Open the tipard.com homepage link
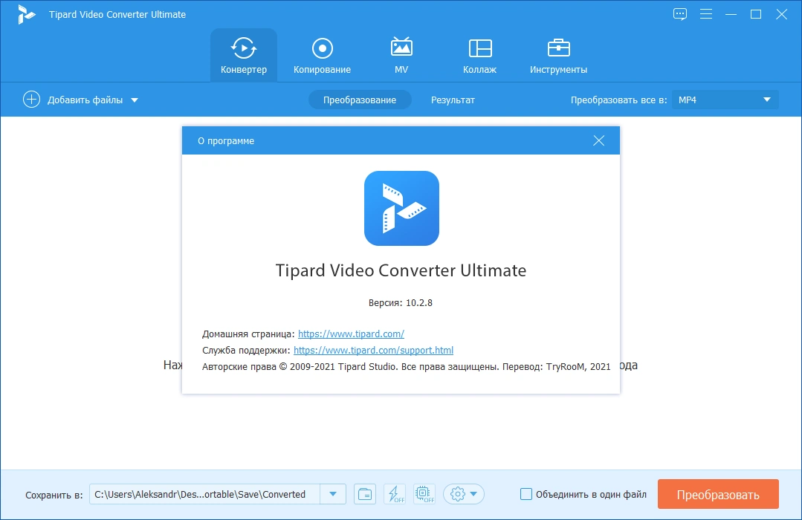Image resolution: width=802 pixels, height=520 pixels. [x=351, y=334]
